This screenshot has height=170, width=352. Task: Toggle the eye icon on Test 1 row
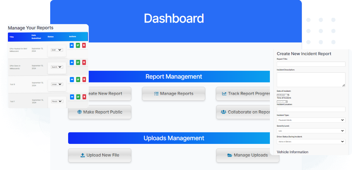click(72, 97)
